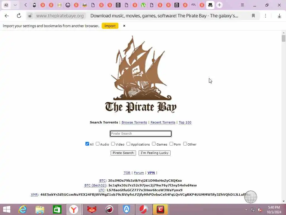Open the Windows Store taskbar icon
The height and width of the screenshot is (215, 286).
(x=57, y=209)
